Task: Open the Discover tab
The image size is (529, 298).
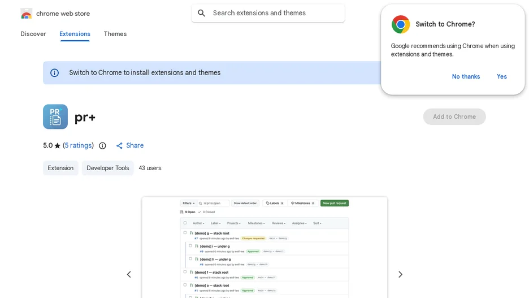Action: tap(33, 34)
